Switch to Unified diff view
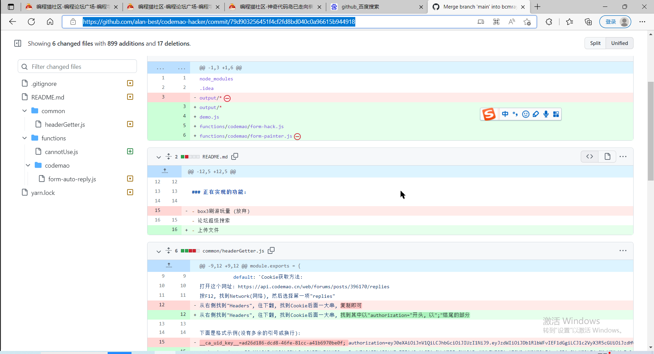Viewport: 654px width, 354px height. click(619, 43)
